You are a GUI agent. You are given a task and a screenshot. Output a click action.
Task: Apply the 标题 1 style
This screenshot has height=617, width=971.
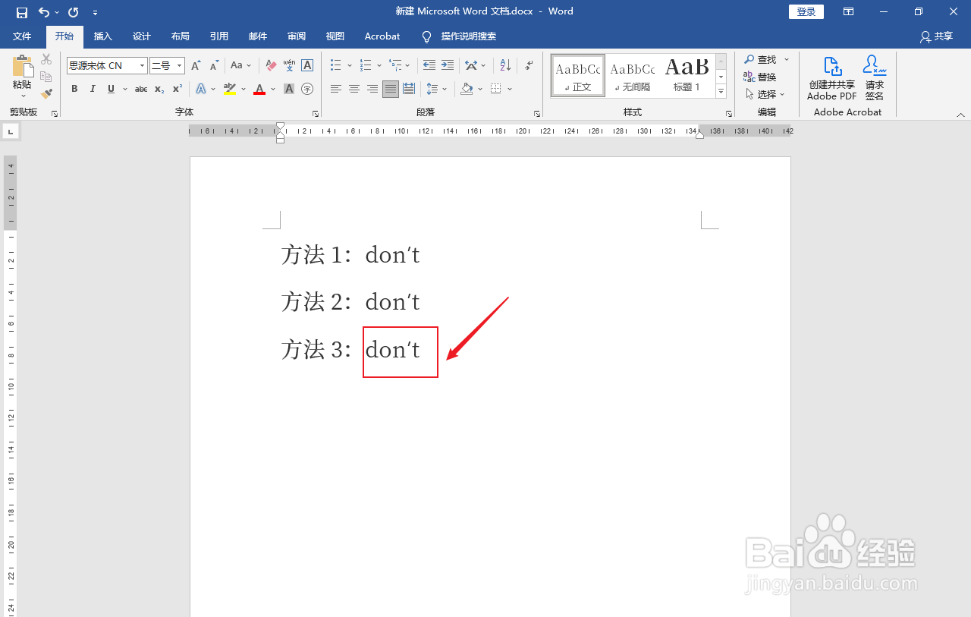[x=687, y=75]
